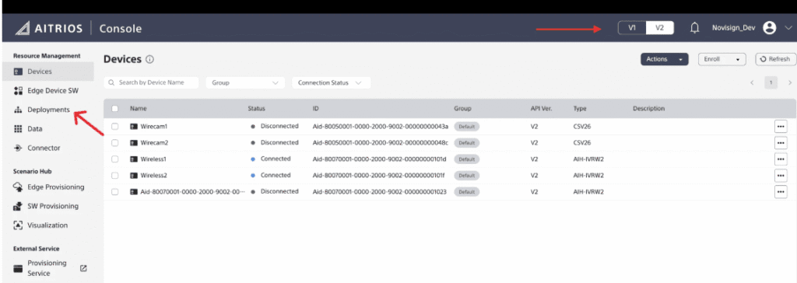Click the Devices sidebar icon
Viewport: 797px width, 283px height.
(x=18, y=72)
